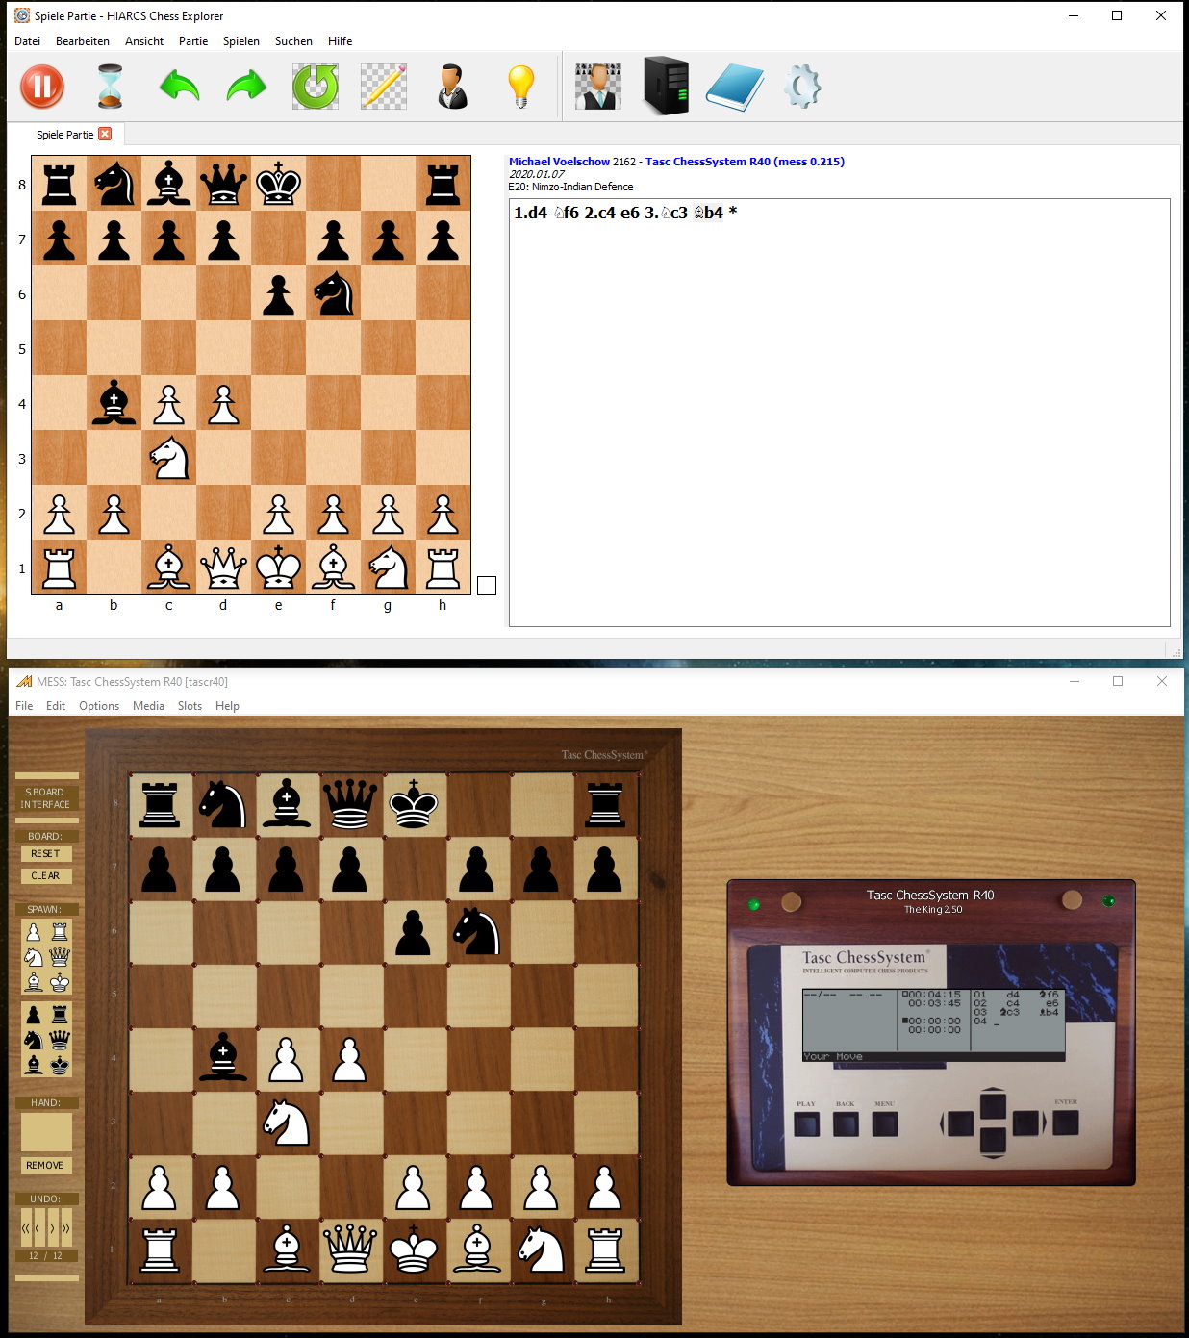Open the blue opening book icon

(x=735, y=88)
